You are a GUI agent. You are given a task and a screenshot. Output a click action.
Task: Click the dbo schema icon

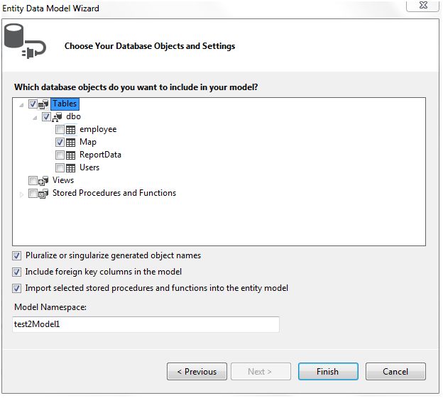57,117
